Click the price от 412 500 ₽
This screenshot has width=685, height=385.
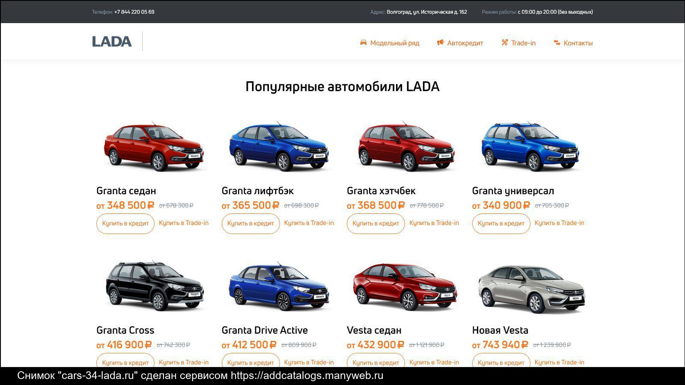tap(249, 345)
